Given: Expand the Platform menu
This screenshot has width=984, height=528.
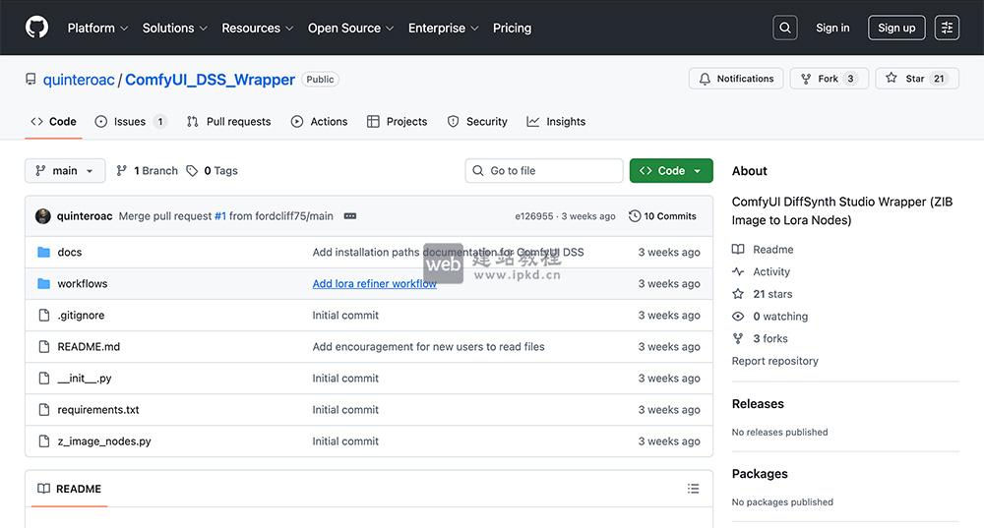Looking at the screenshot, I should tap(97, 29).
